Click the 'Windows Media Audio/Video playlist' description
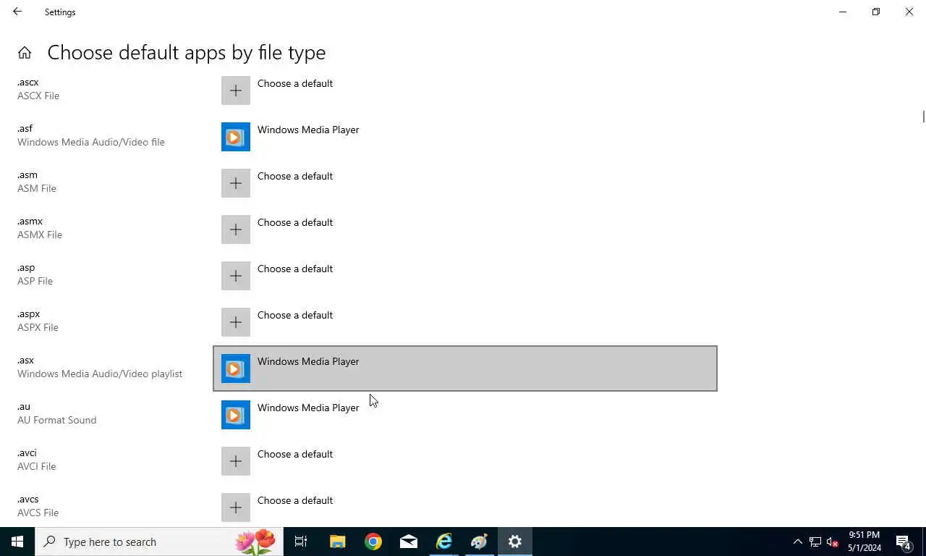 (100, 374)
